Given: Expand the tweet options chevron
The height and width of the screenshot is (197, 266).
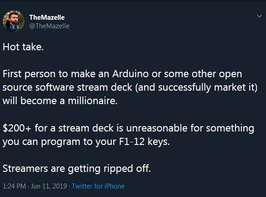Looking at the screenshot, I should click(259, 16).
